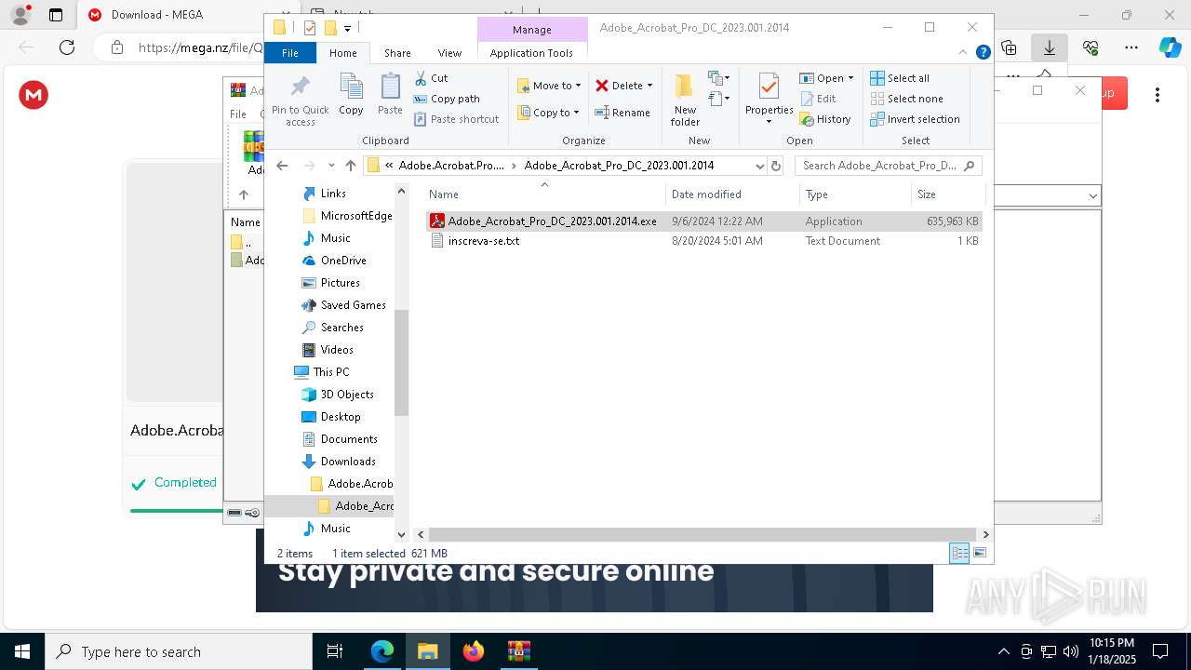
Task: Click the Manage contextual tab
Action: pyautogui.click(x=532, y=30)
